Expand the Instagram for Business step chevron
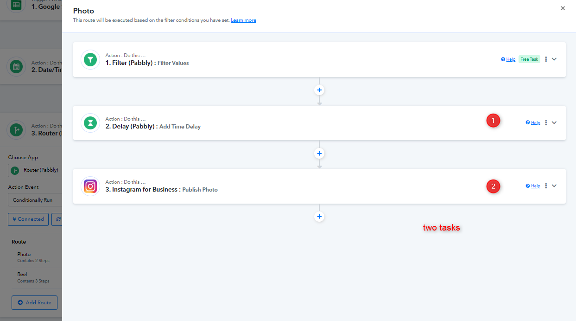 (x=554, y=186)
